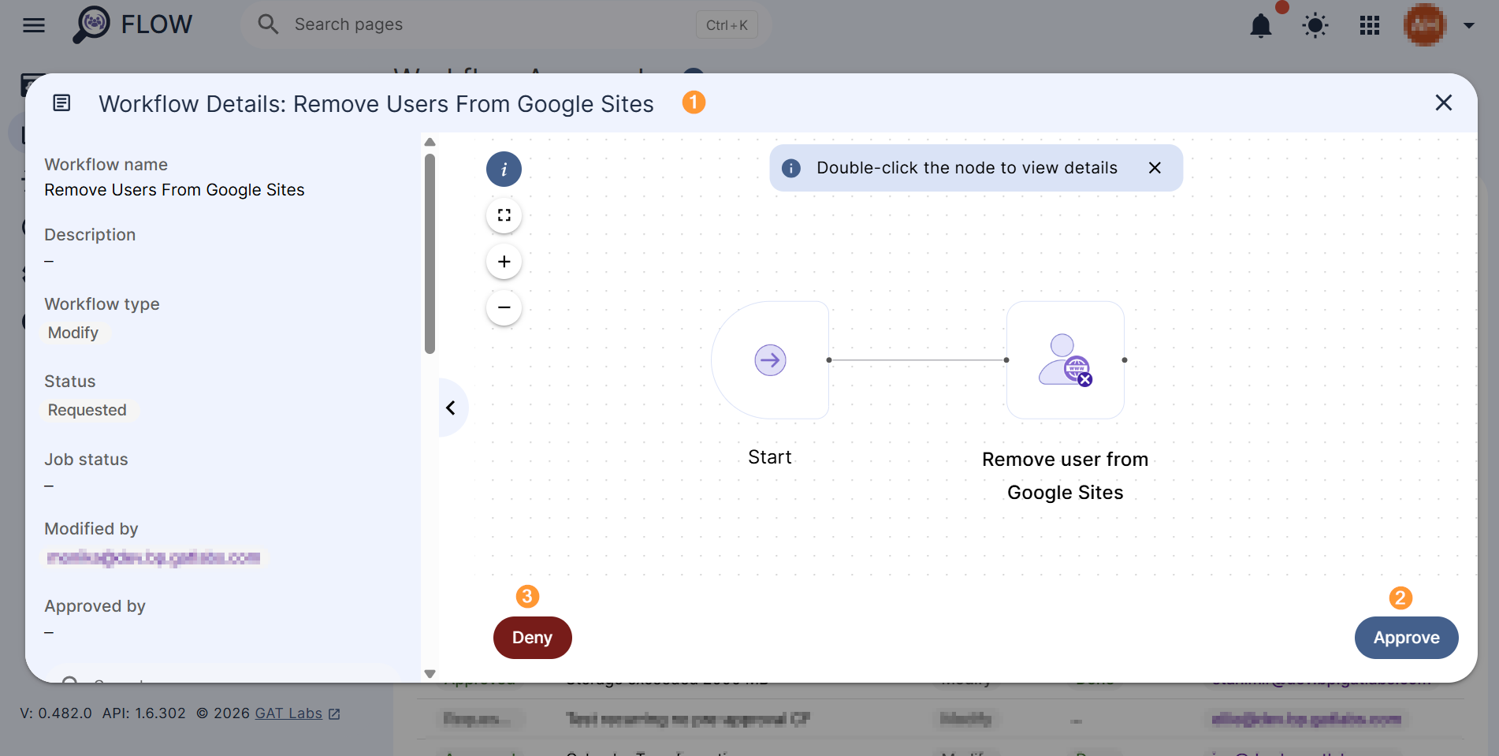
Task: Click the details panel scroll up arrow
Action: tap(430, 143)
